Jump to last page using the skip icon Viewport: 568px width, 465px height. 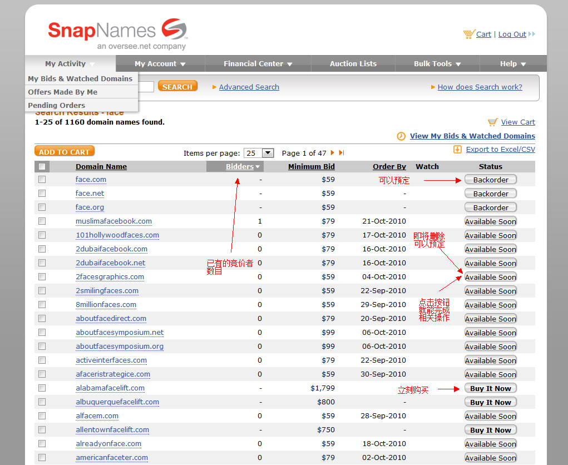tap(341, 153)
